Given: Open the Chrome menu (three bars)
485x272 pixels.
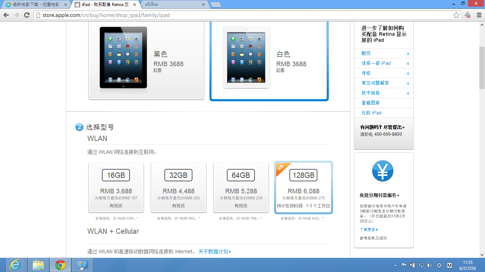Looking at the screenshot, I should [x=479, y=15].
